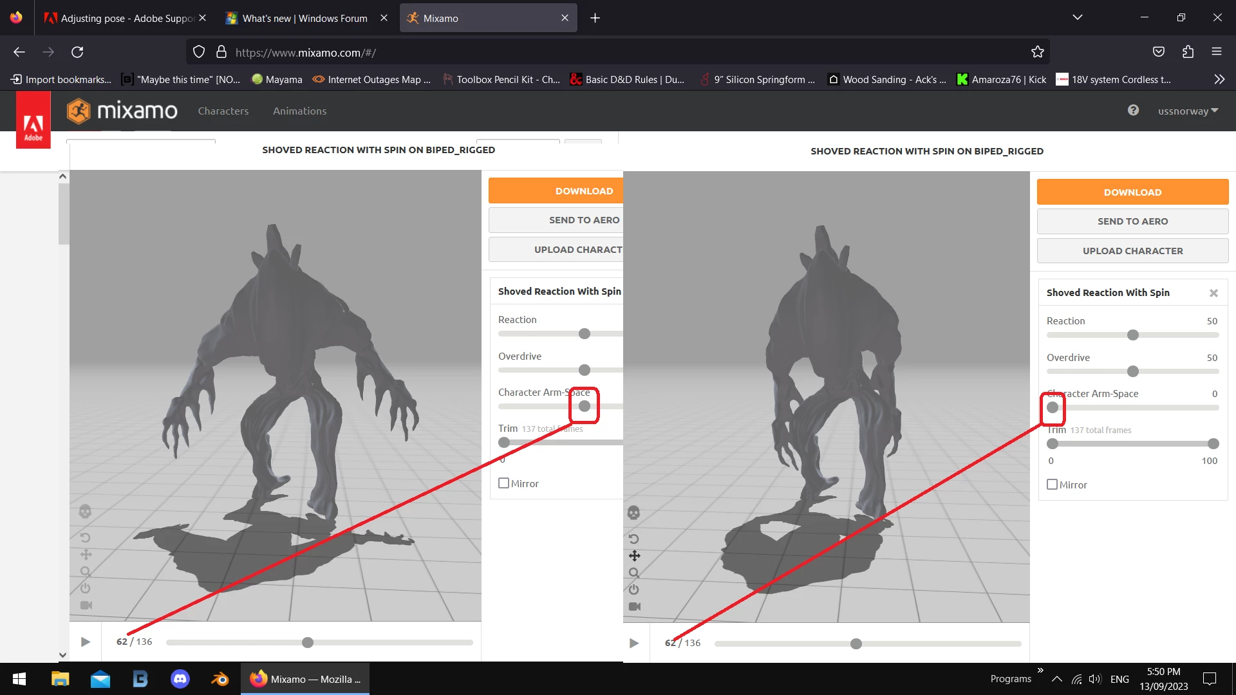Screen dimensions: 1236x695
Task: Click the zoom magnifier icon in right viewer
Action: [x=634, y=573]
